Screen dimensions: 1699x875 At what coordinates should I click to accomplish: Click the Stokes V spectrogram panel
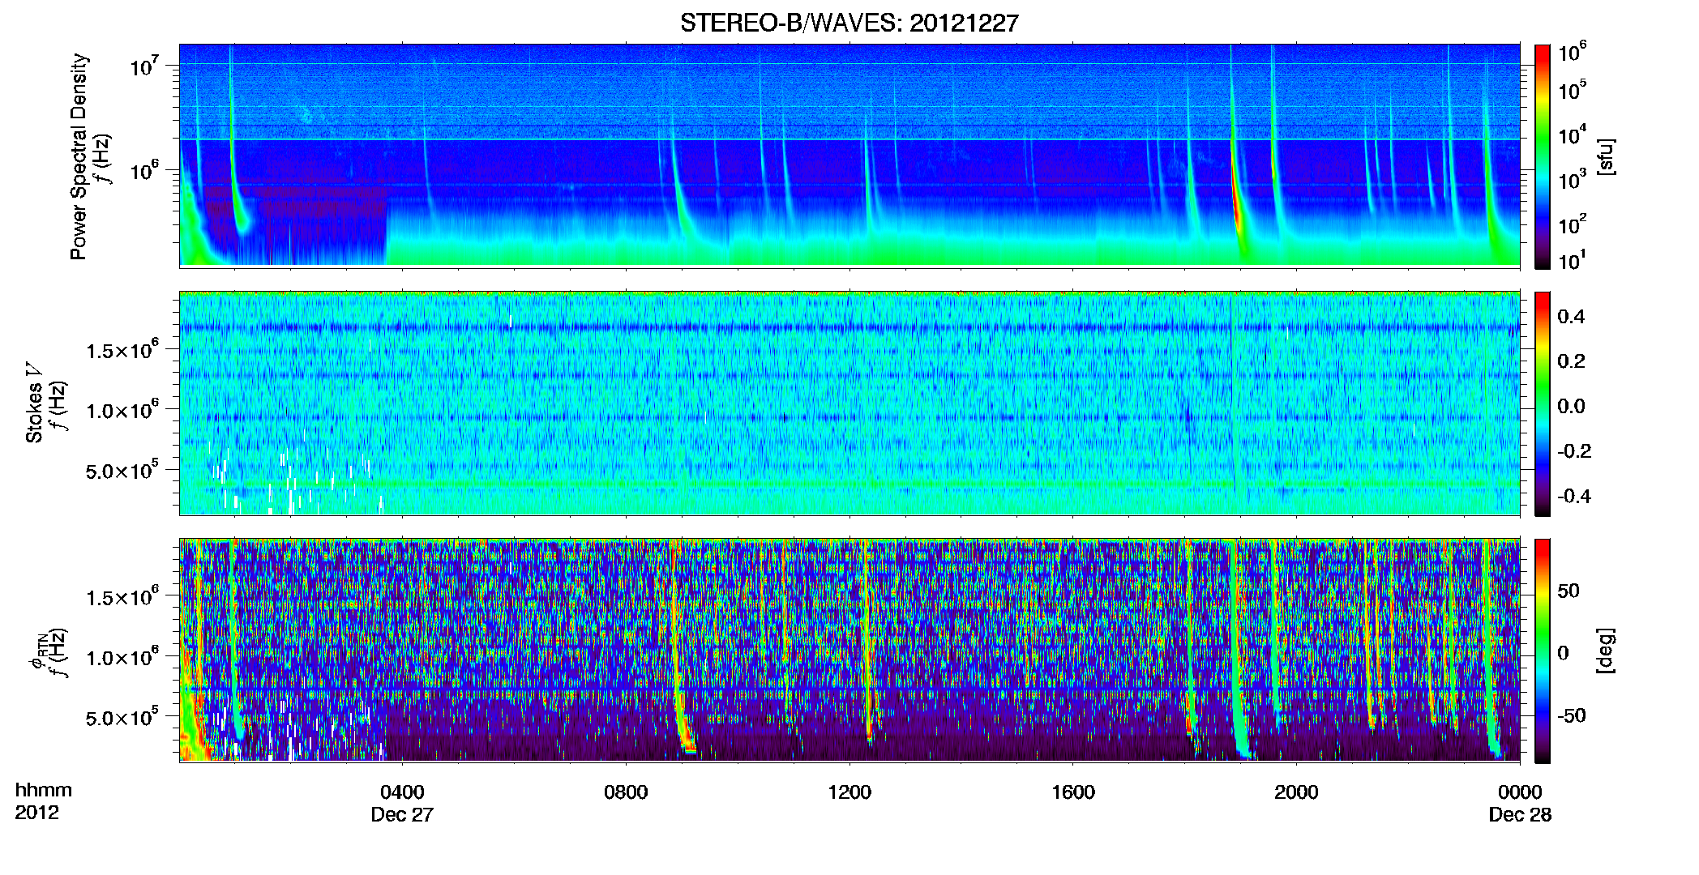pos(849,403)
